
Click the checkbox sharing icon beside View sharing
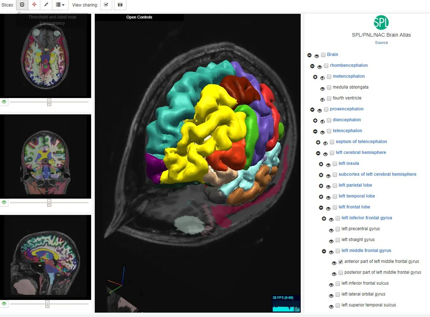click(x=106, y=5)
